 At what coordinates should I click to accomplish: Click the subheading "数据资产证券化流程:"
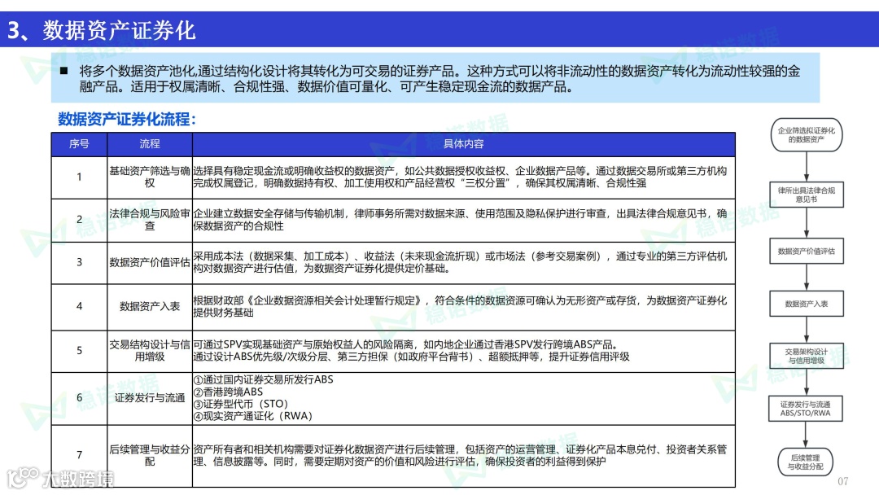click(x=127, y=119)
